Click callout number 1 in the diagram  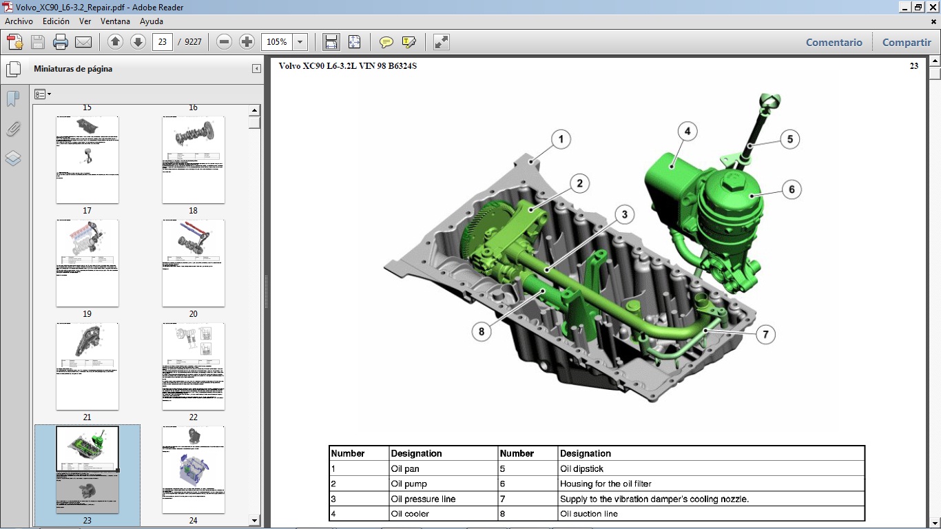561,140
